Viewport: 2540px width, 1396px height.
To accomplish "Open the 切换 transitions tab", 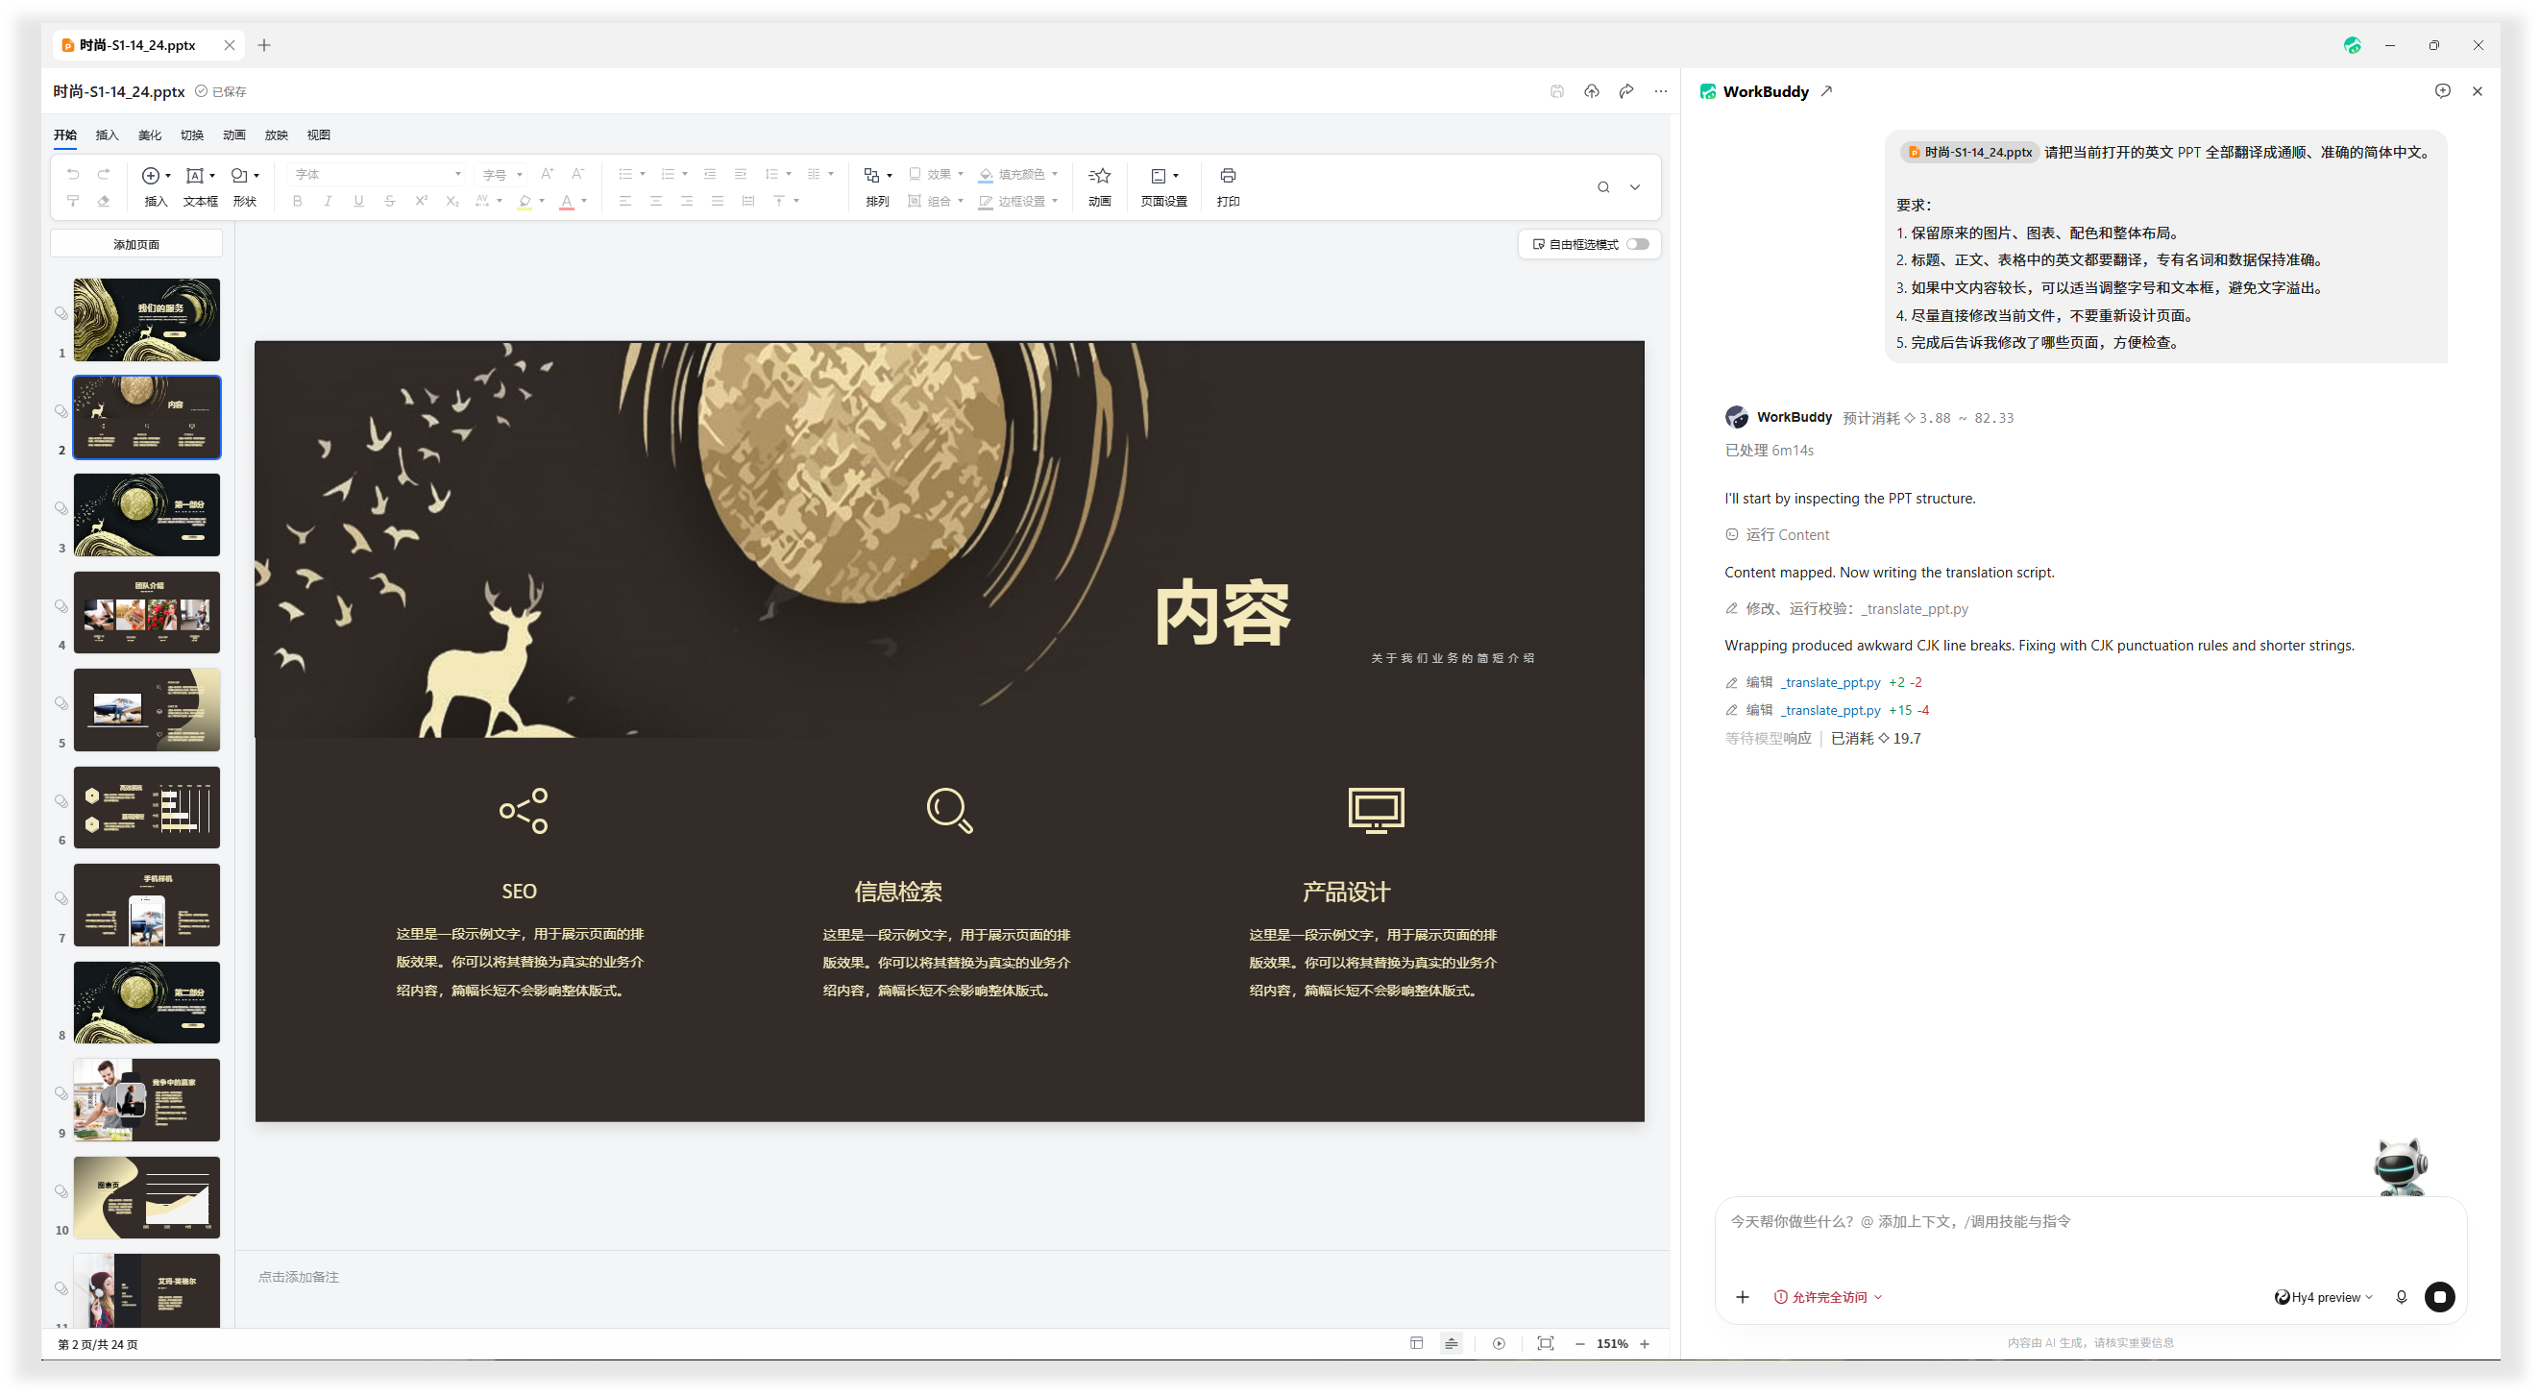I will 191,135.
